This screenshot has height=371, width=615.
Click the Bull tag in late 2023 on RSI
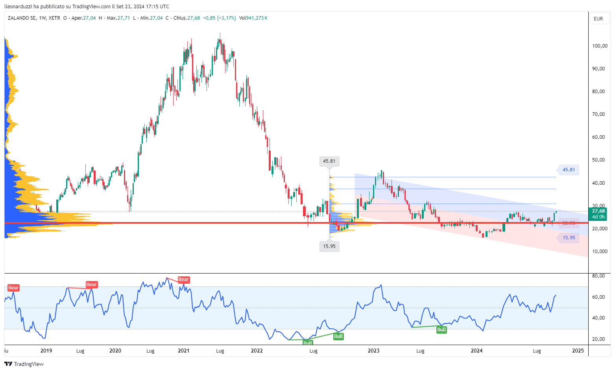point(441,330)
